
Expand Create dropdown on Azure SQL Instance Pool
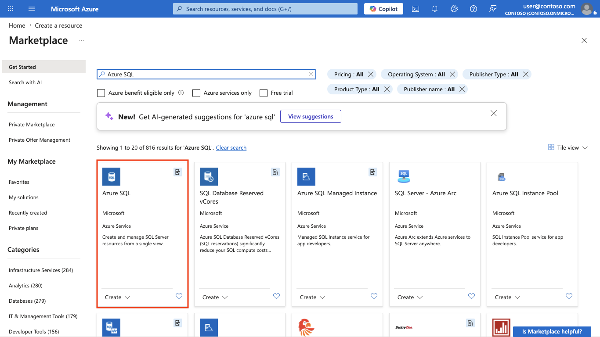tap(508, 297)
